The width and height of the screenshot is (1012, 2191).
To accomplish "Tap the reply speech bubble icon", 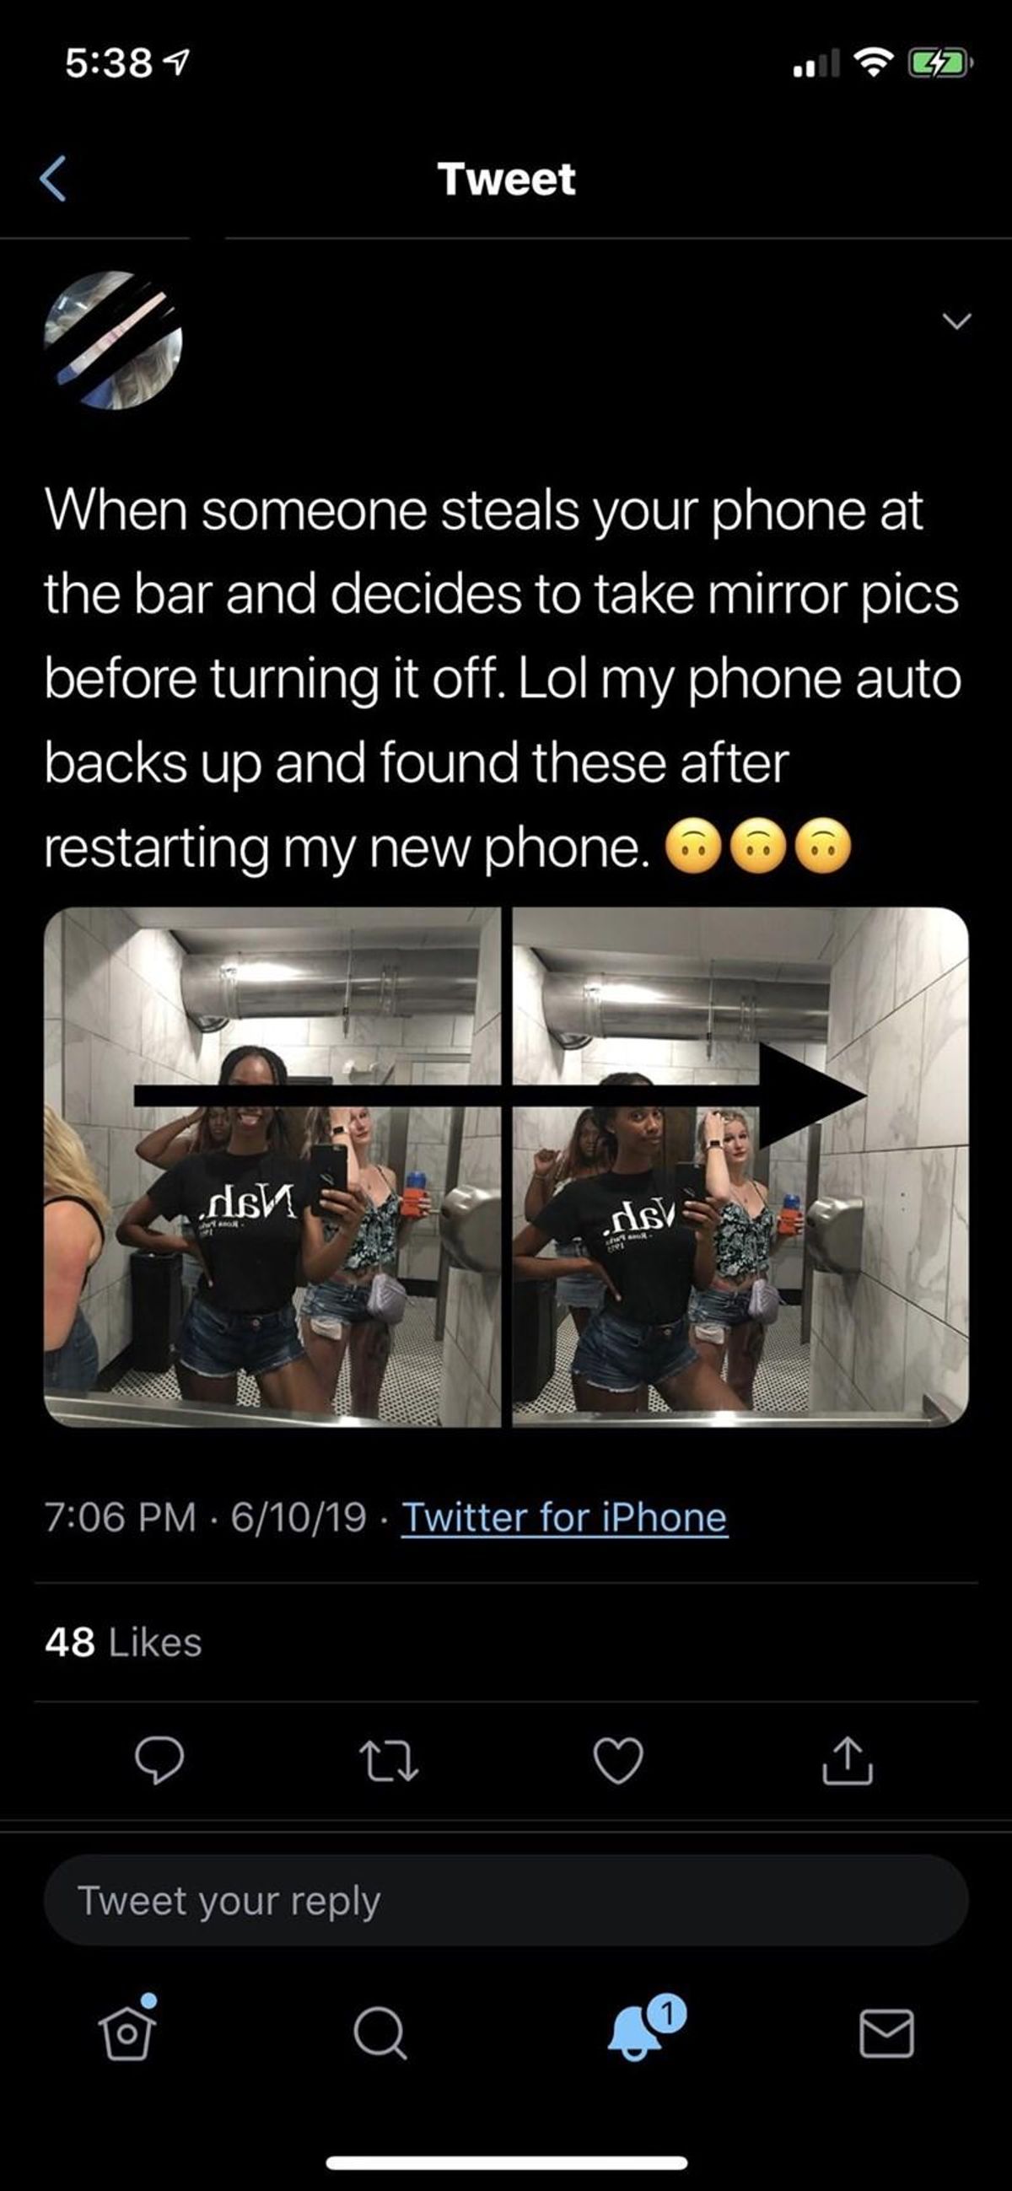I will 159,1761.
